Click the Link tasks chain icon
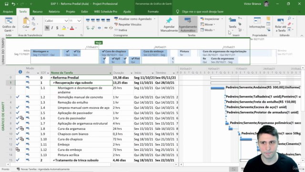The height and width of the screenshot is (172, 305). [106, 28]
